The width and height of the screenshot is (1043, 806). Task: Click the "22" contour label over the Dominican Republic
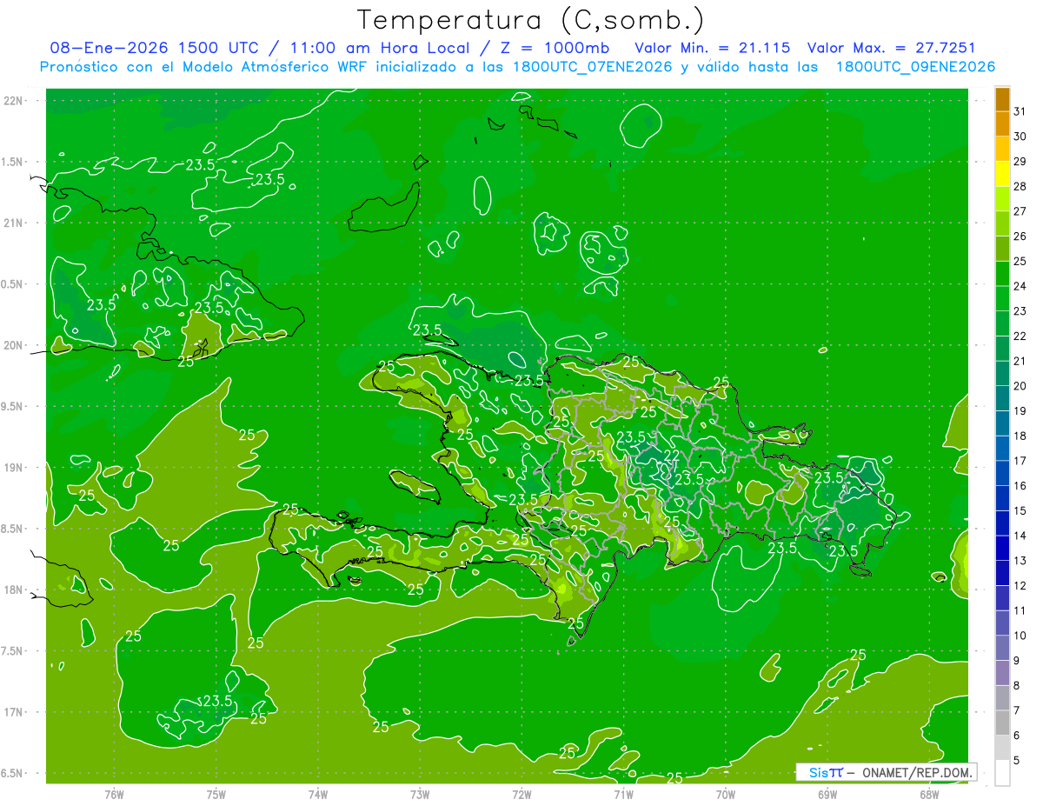point(672,456)
